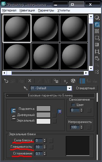Click Assign Material to Selection icon
Screen dimensions: 102x162
point(21,81)
